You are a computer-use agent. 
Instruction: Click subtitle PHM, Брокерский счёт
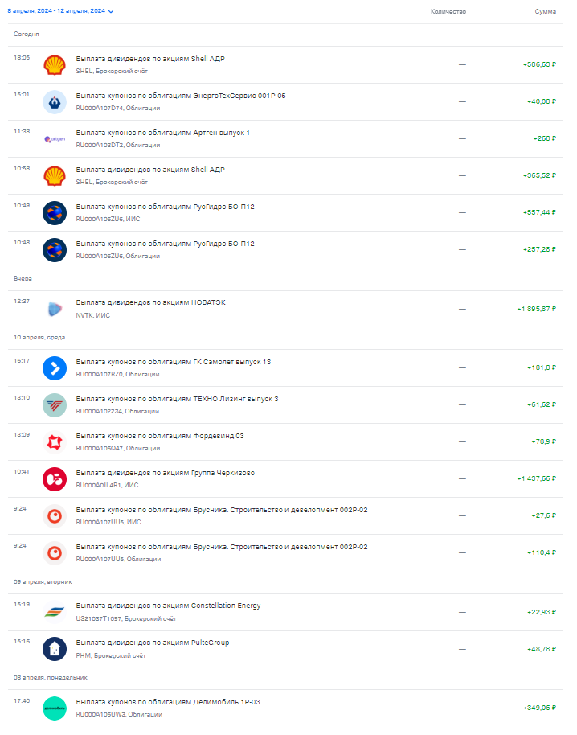point(111,655)
